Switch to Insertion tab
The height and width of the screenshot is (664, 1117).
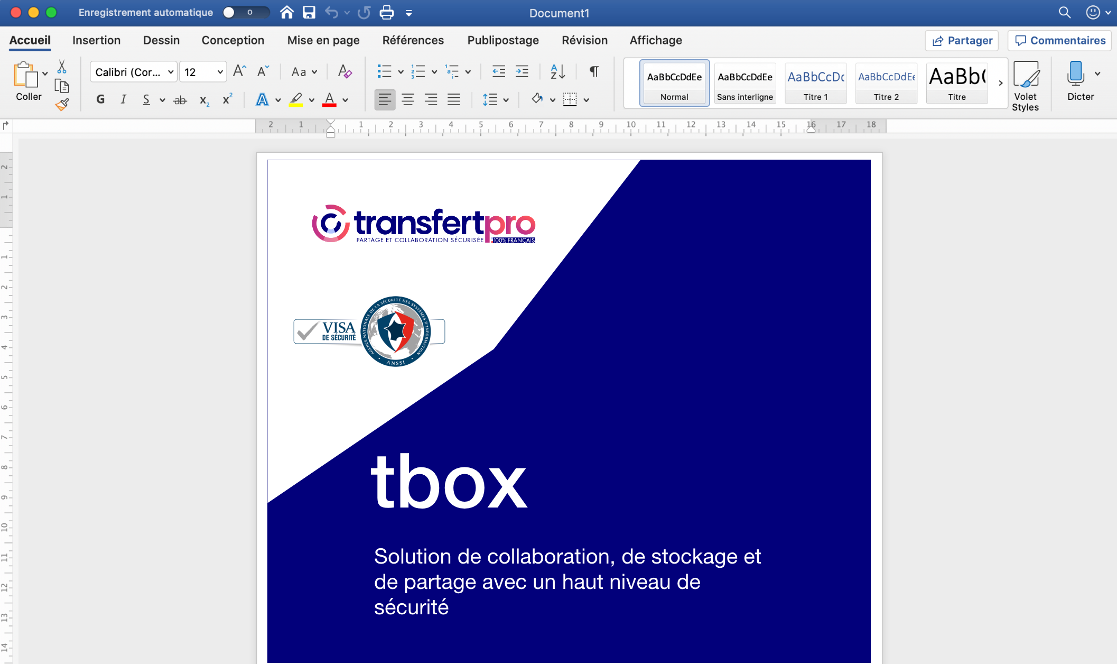point(96,40)
